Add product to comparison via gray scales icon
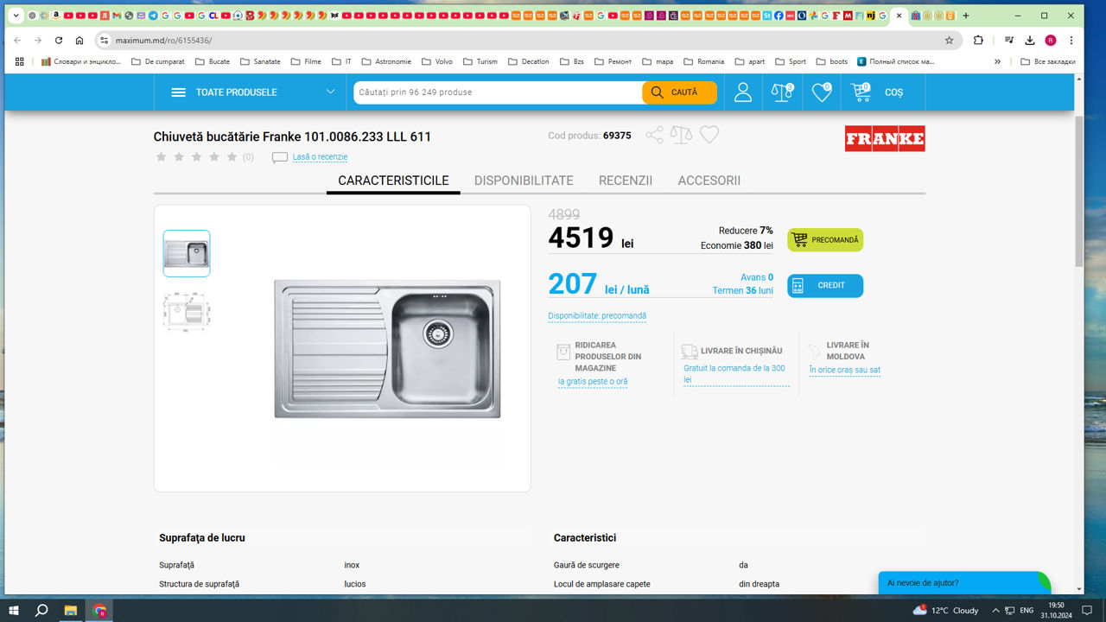 pos(682,135)
